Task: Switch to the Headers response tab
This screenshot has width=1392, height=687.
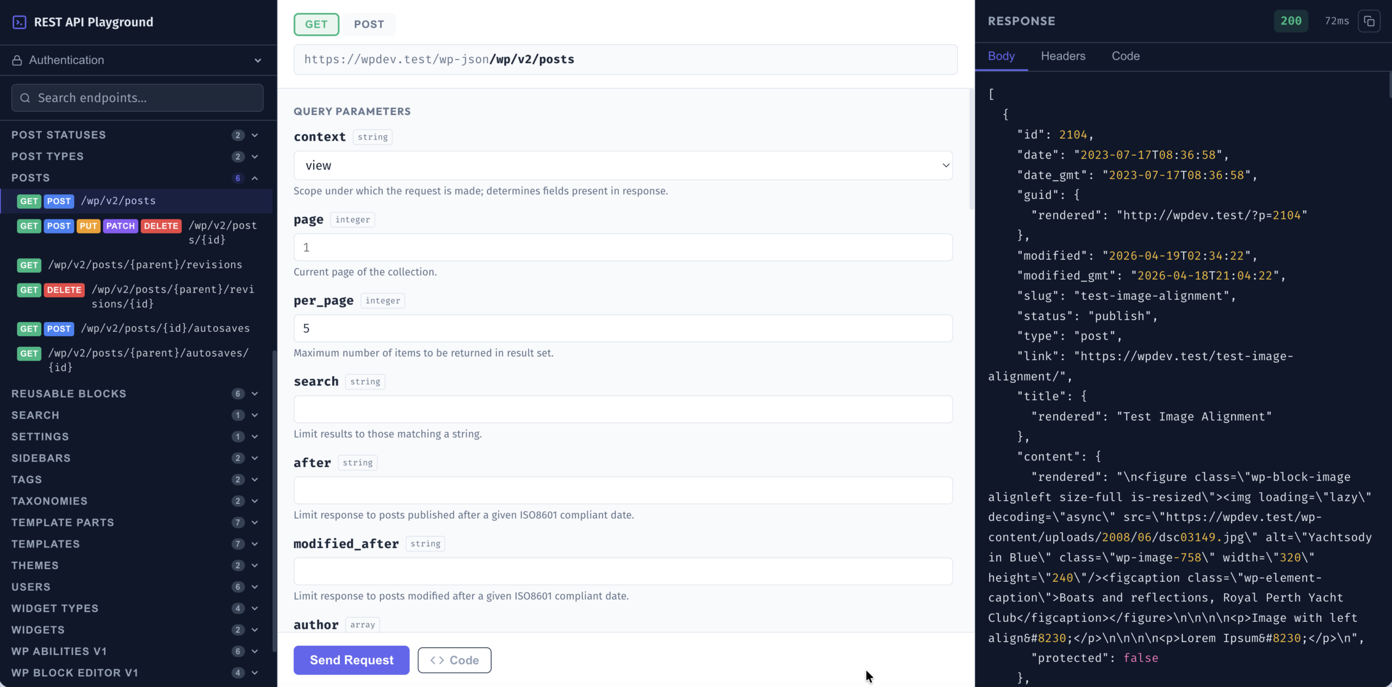Action: (1062, 55)
